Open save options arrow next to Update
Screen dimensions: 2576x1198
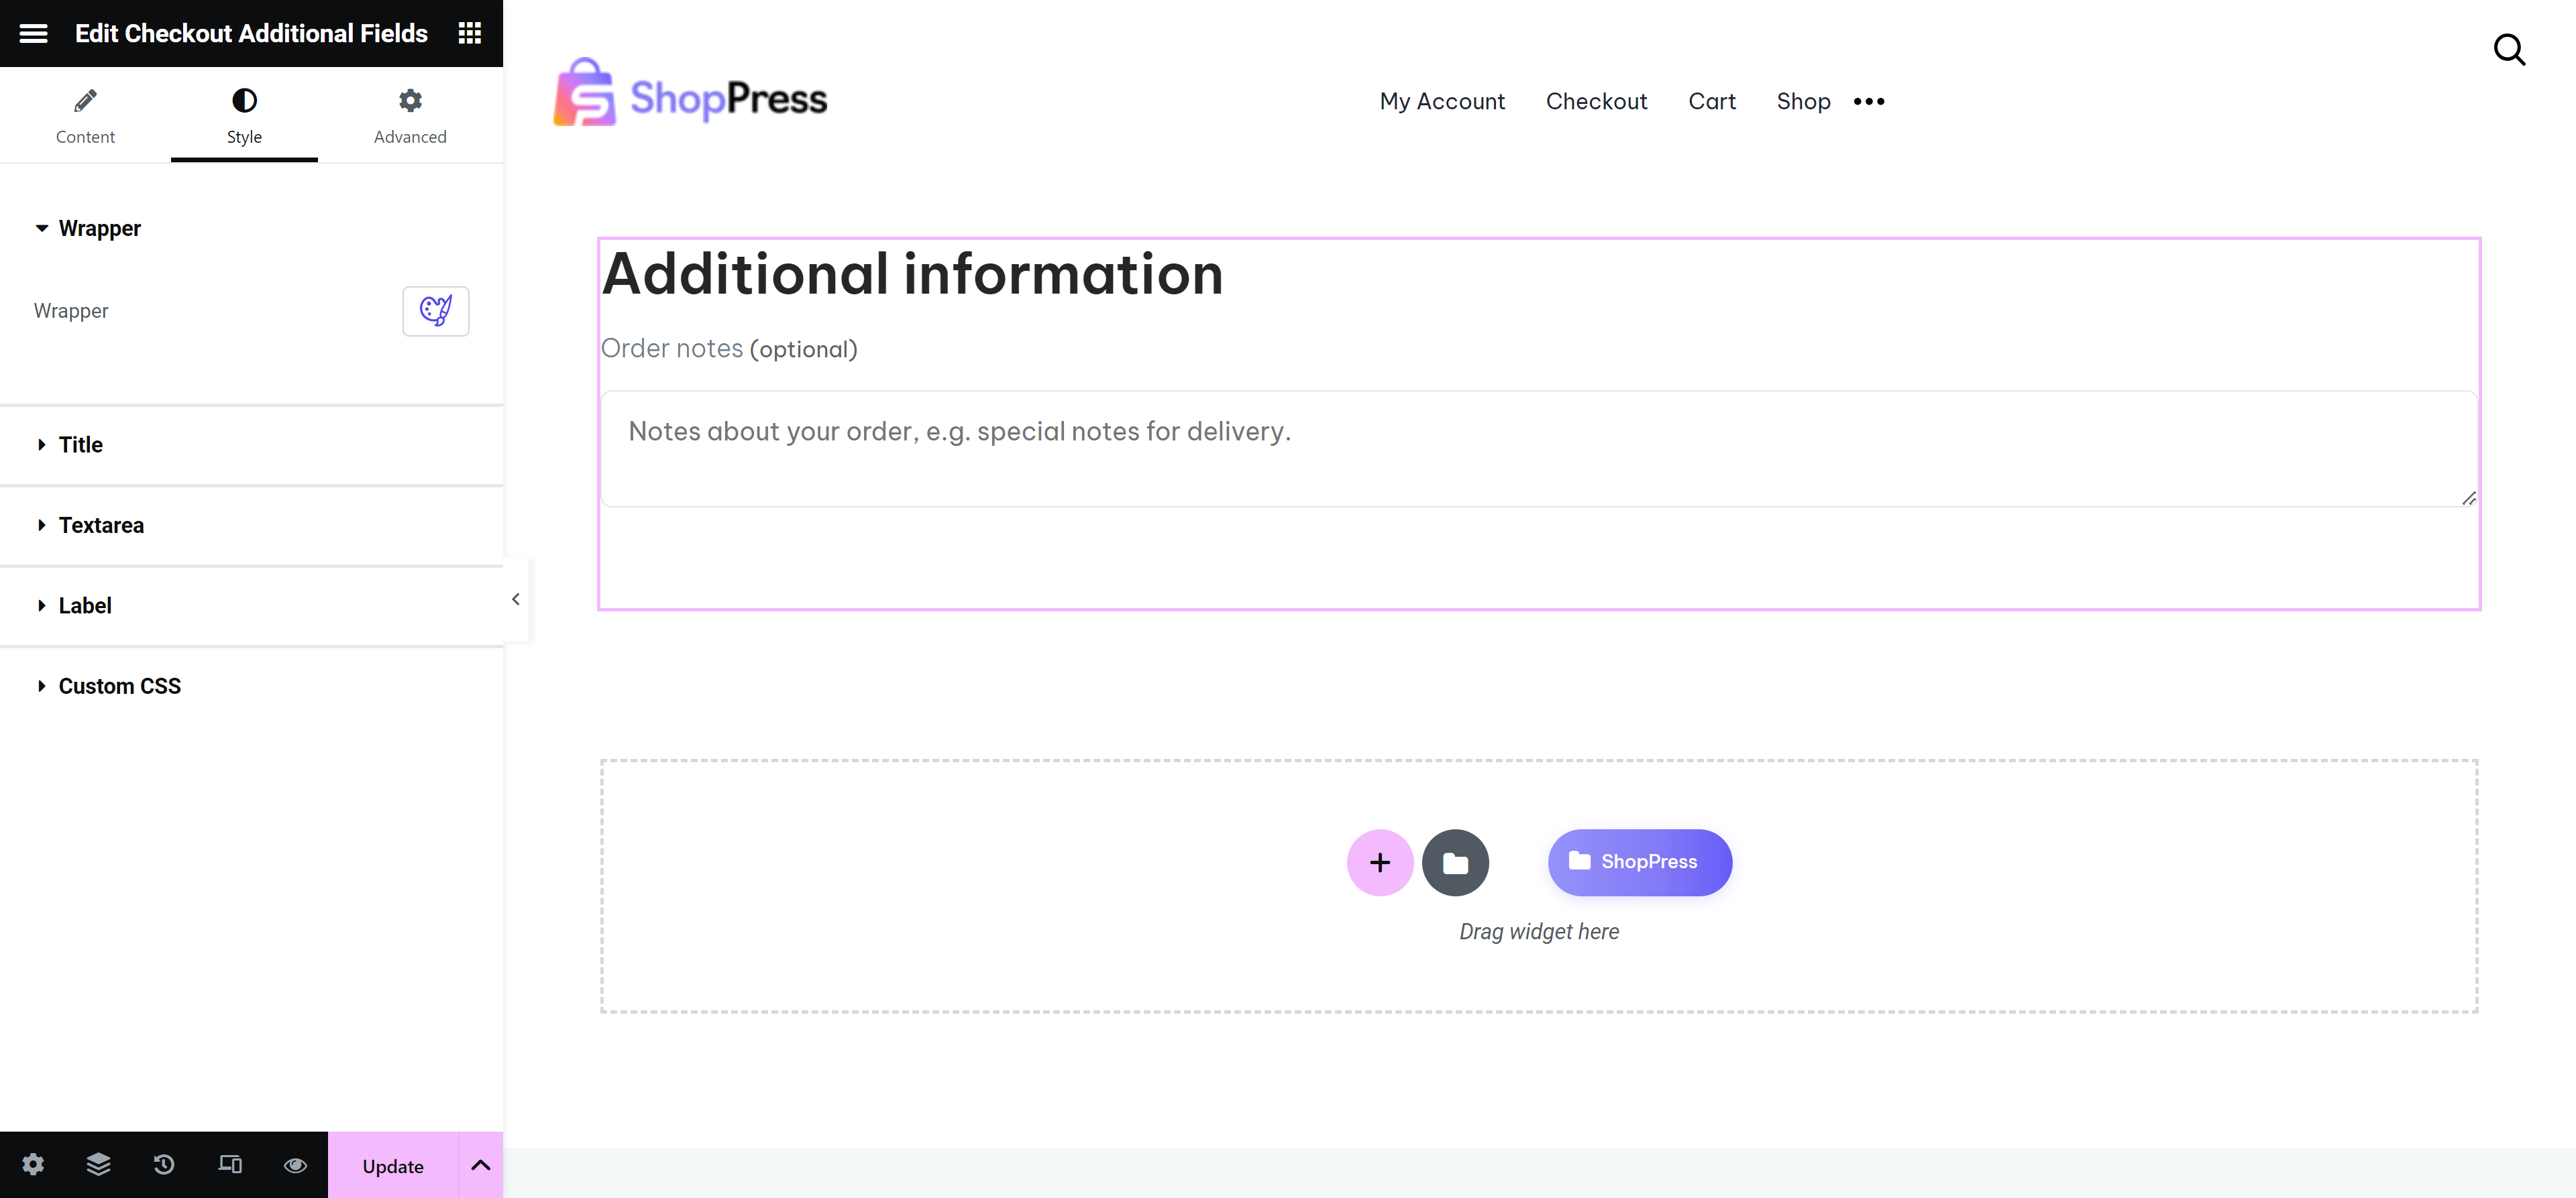[481, 1164]
